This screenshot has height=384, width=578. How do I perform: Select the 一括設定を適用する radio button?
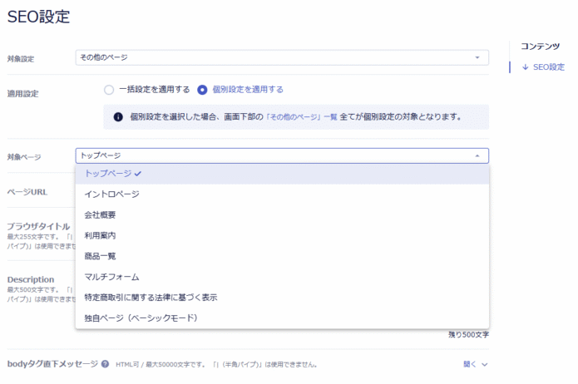coord(108,90)
